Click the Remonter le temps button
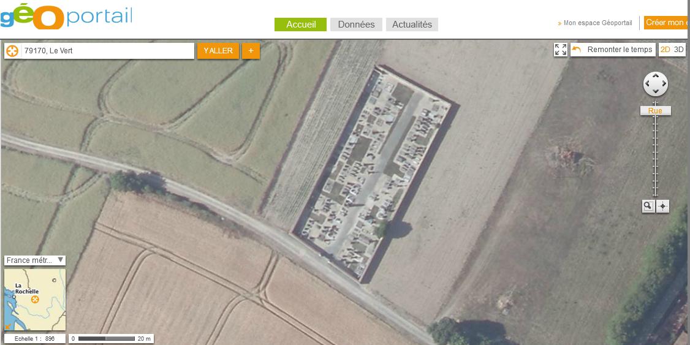The image size is (690, 345). 613,50
